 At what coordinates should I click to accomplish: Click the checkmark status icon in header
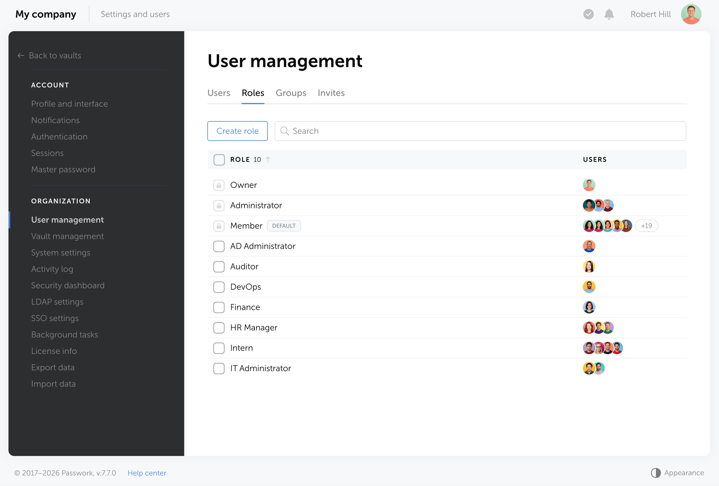pyautogui.click(x=589, y=14)
